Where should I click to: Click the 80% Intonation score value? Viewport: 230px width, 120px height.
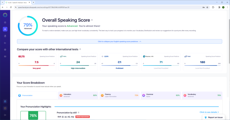pyautogui.click(x=95, y=95)
